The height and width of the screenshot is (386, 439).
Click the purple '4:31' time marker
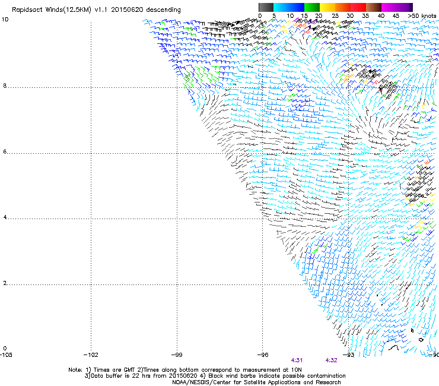coord(297,360)
